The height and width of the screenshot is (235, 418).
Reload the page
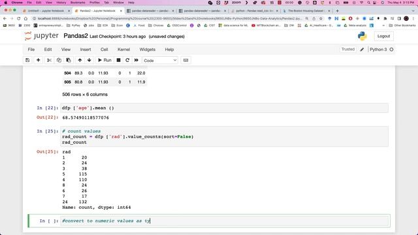tap(19, 19)
